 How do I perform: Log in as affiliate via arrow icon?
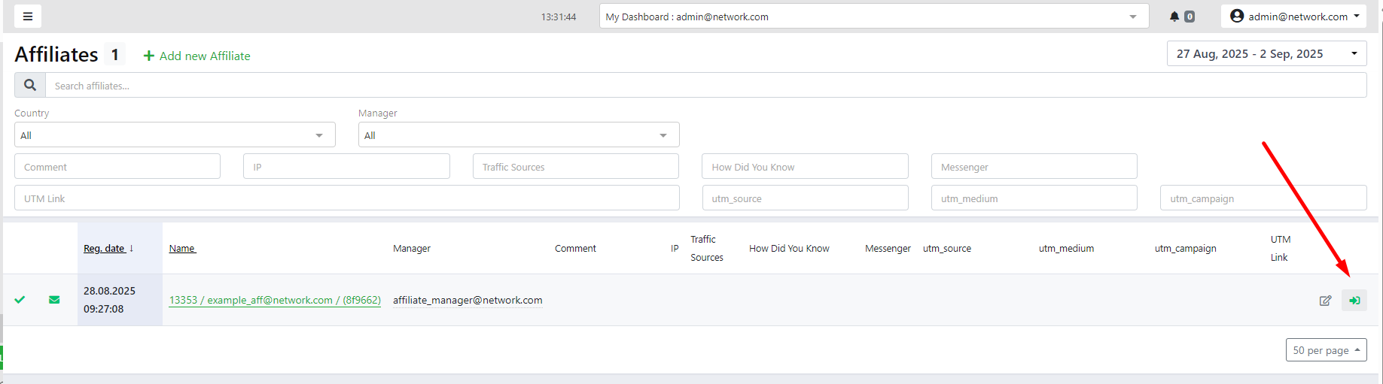[1354, 301]
